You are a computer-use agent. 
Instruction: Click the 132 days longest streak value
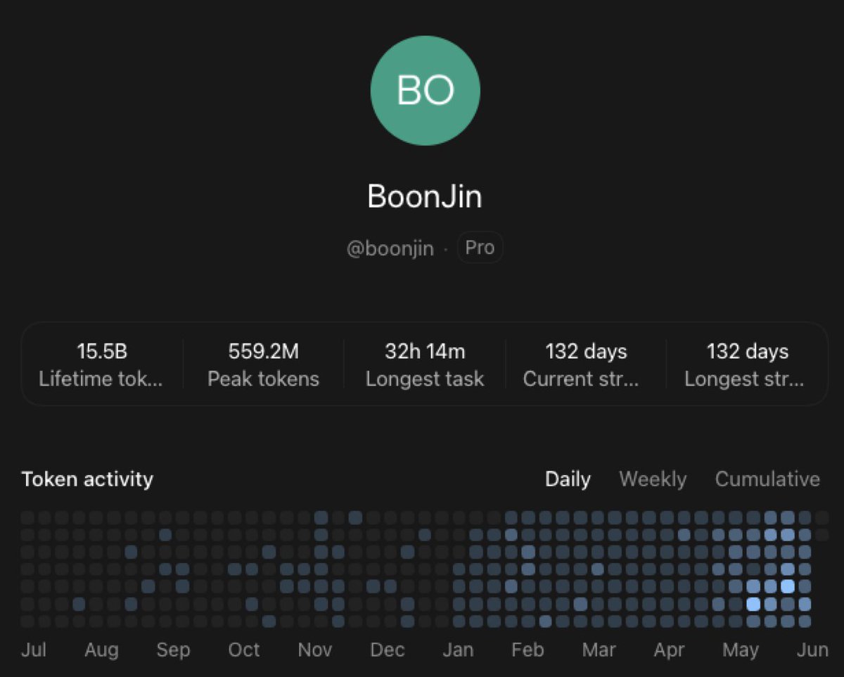click(747, 351)
